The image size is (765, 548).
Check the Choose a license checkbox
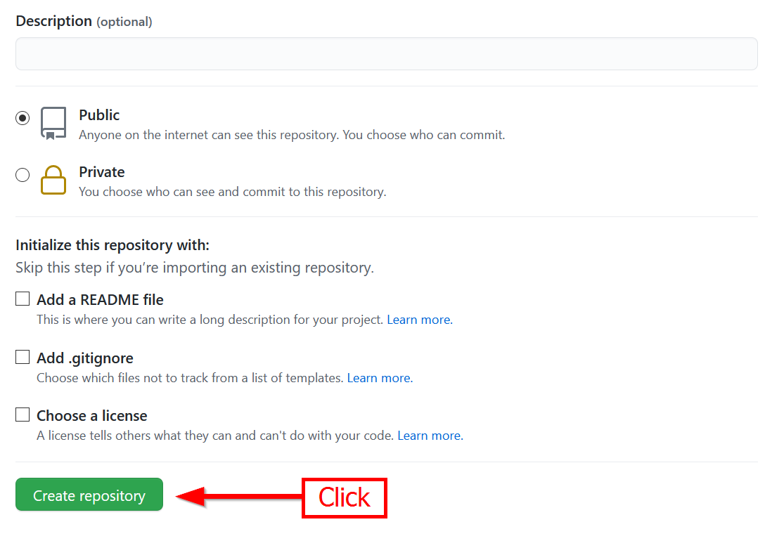pyautogui.click(x=22, y=415)
